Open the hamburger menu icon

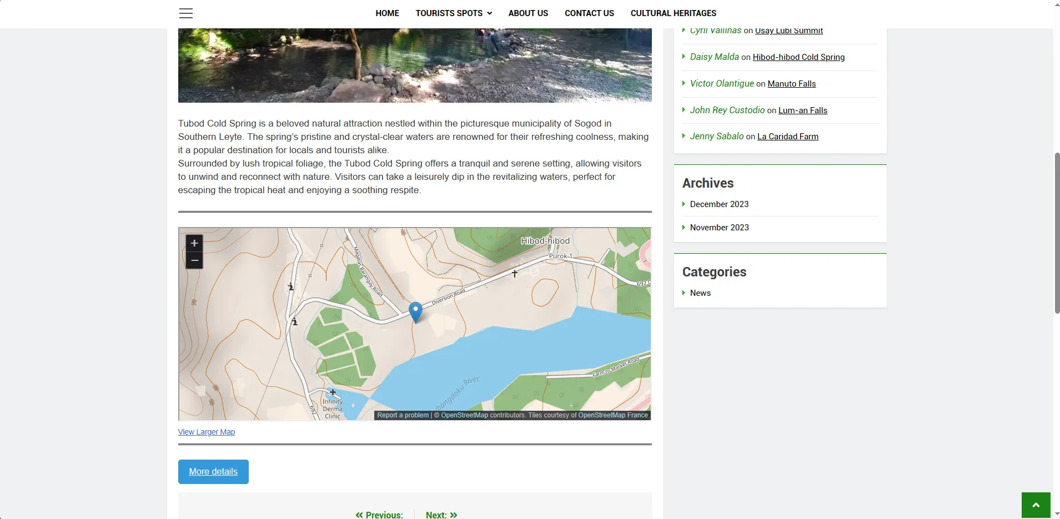point(186,13)
